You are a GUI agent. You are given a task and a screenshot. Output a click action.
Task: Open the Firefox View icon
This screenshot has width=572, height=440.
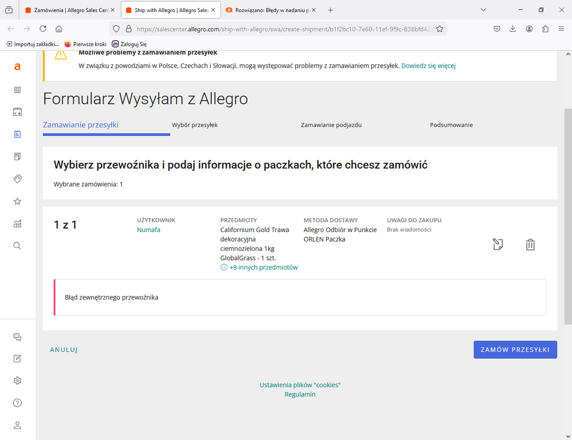(9, 10)
